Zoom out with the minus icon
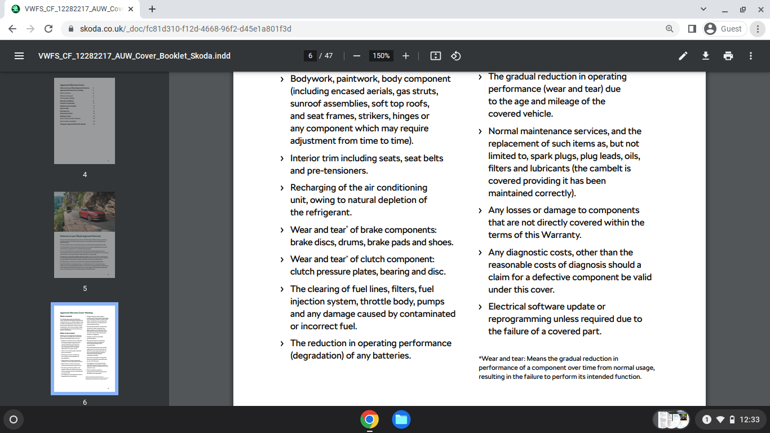 pos(356,56)
